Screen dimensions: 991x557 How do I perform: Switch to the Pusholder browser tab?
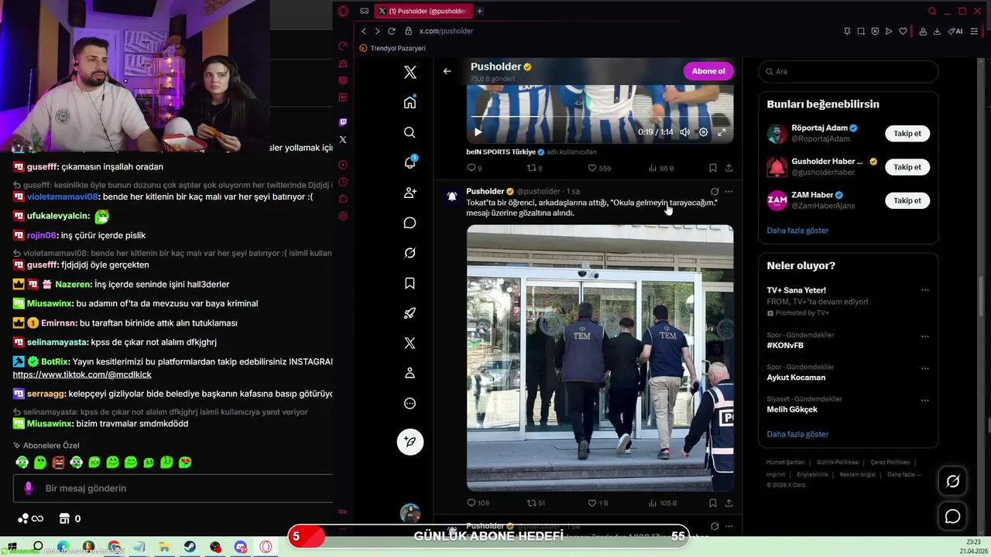coord(423,11)
